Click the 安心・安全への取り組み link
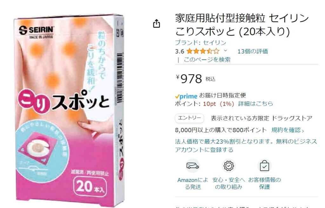This screenshot has width=325, height=208. (229, 183)
